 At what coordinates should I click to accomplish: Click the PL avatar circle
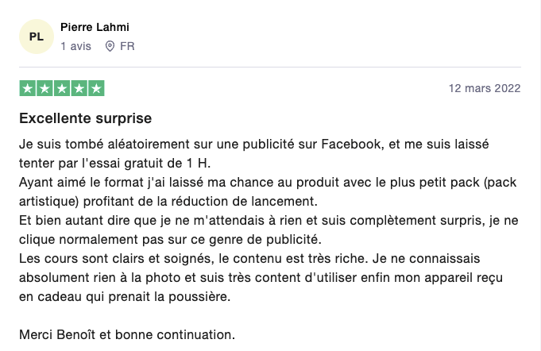[37, 37]
